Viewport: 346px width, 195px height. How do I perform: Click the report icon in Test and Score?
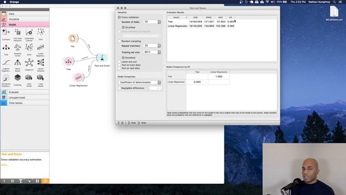(123, 123)
